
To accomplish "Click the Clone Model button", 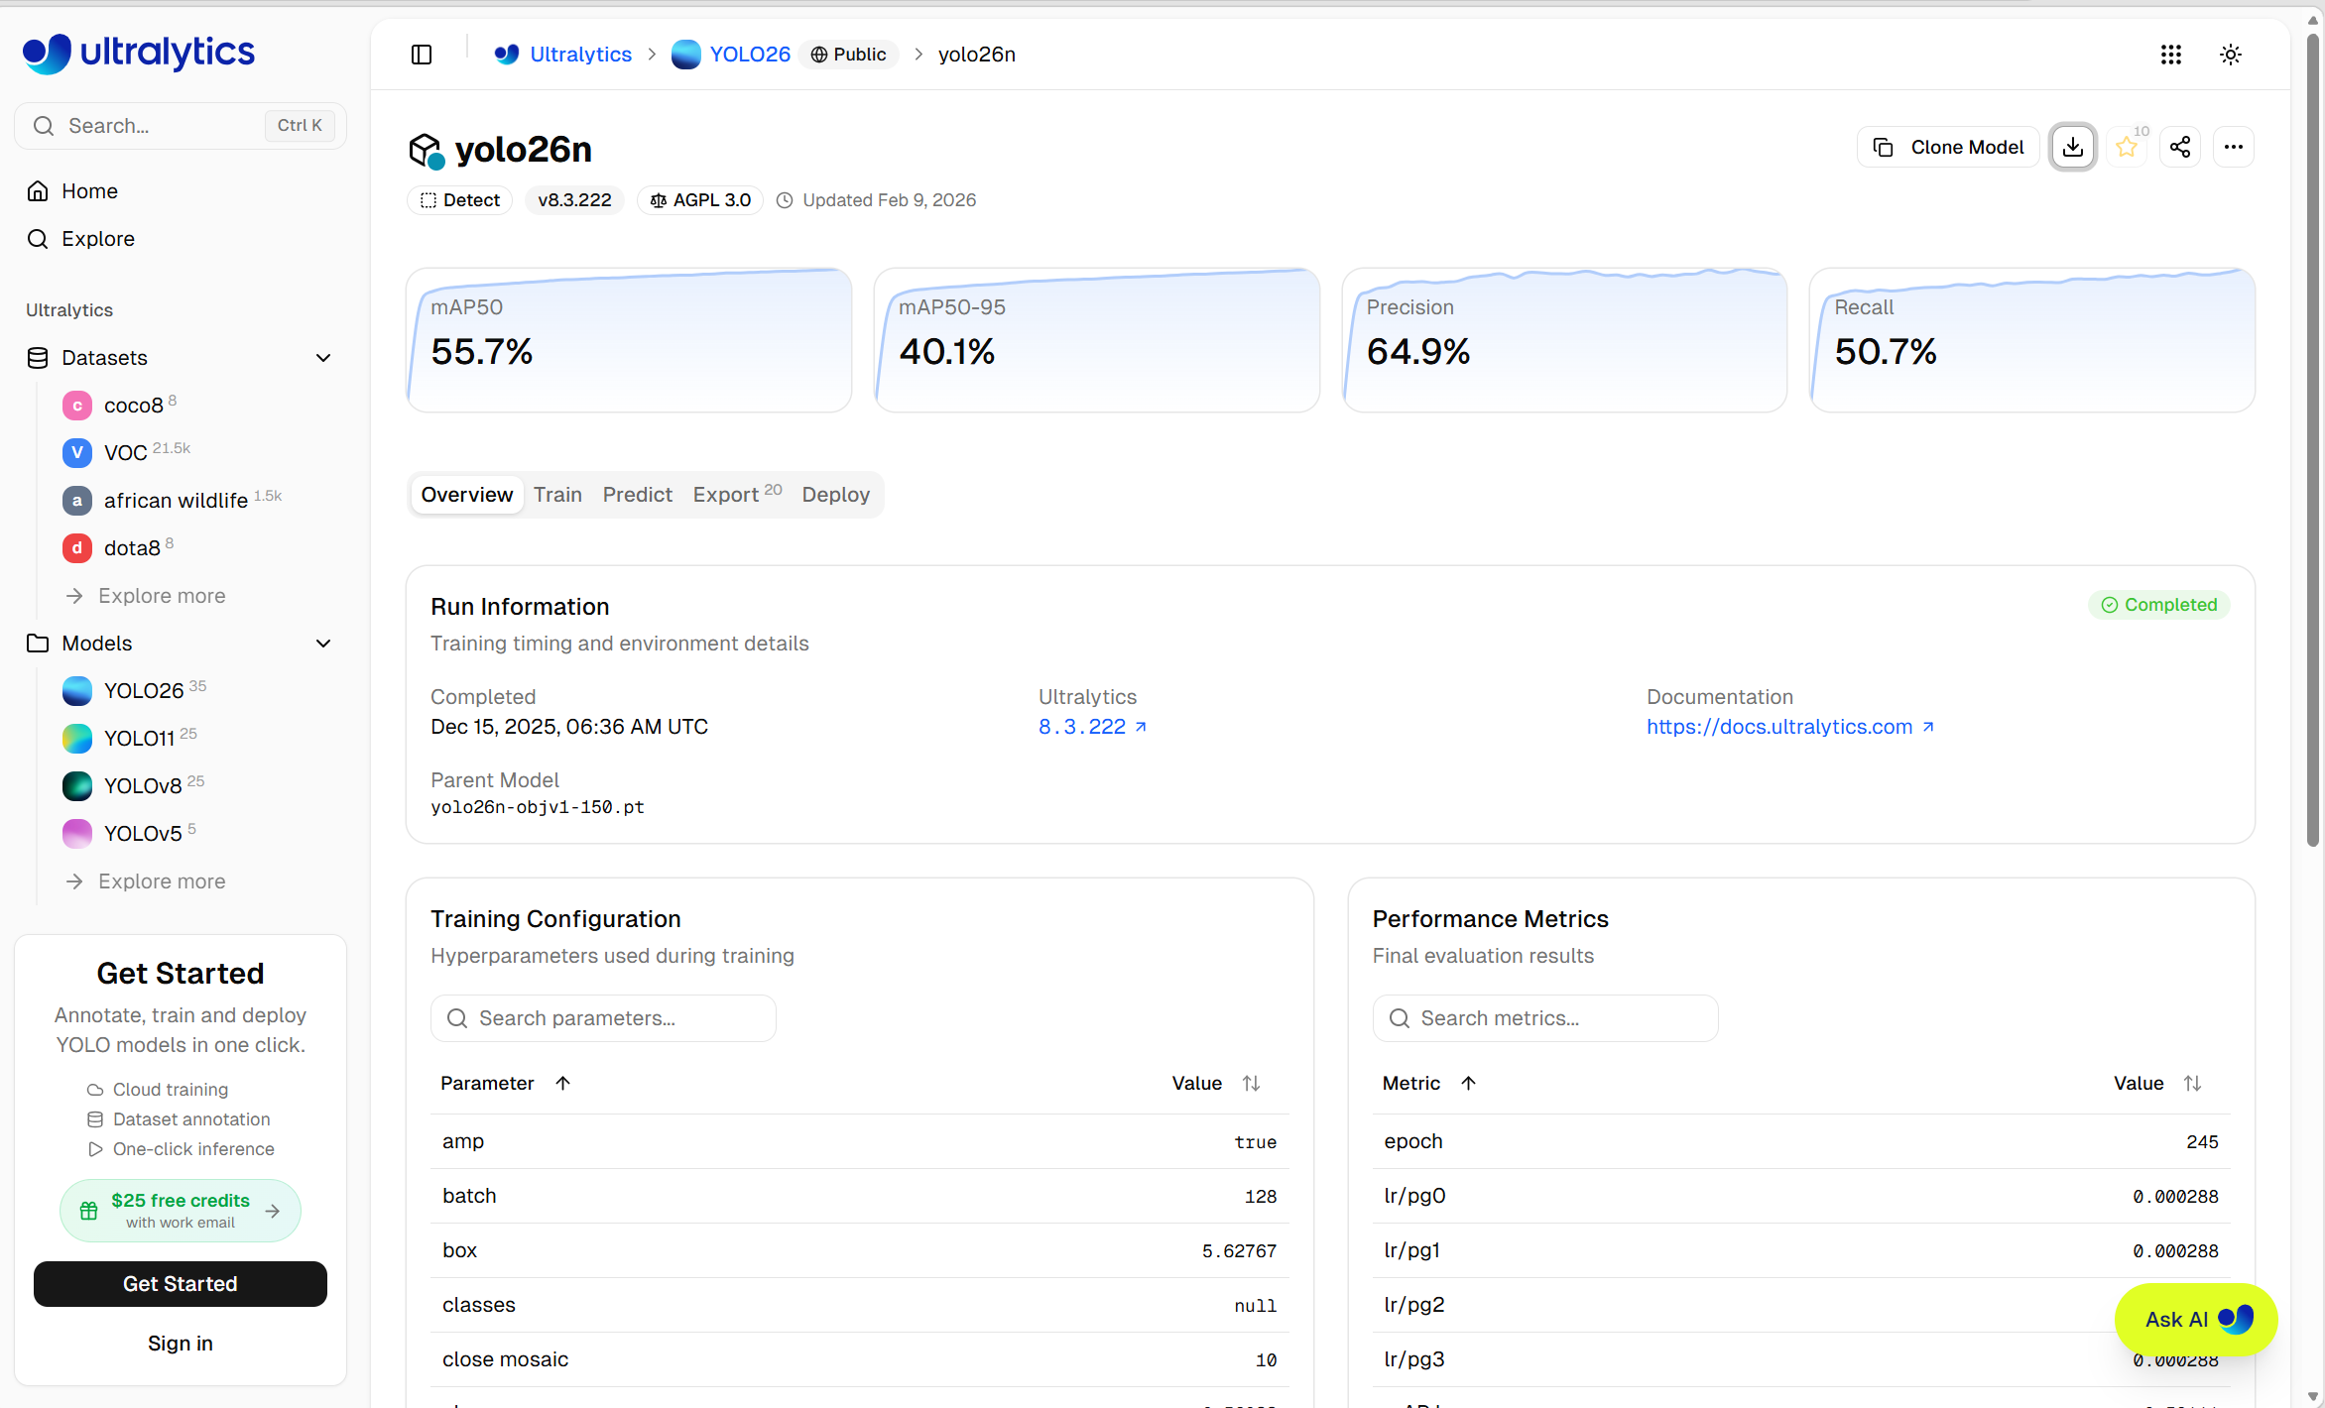I will [x=1948, y=147].
